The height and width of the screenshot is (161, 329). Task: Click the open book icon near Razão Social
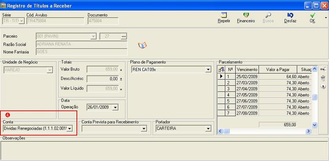142,45
